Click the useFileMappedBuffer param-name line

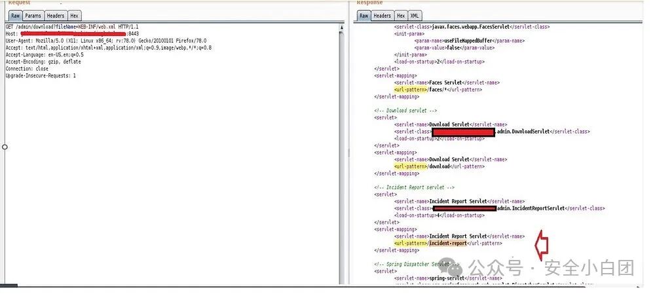click(x=470, y=41)
